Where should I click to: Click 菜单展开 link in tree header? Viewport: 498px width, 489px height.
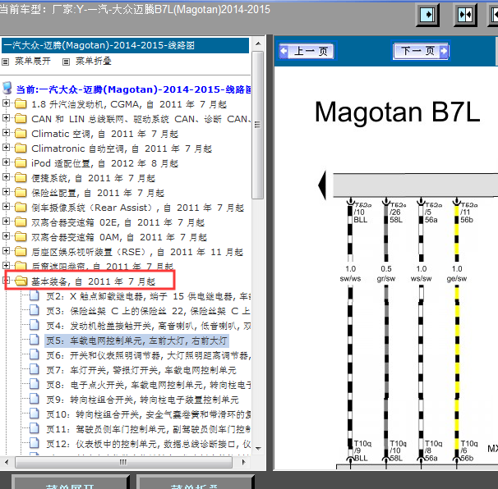(x=32, y=62)
